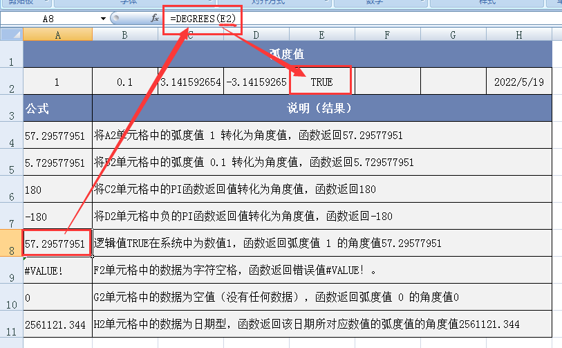The image size is (562, 348).
Task: Select row 6 header
Action: pyautogui.click(x=12, y=189)
